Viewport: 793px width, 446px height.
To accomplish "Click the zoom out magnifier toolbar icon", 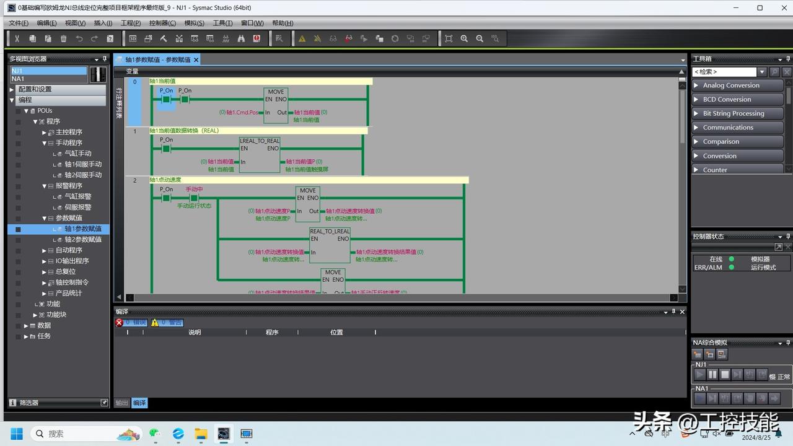I will (480, 38).
